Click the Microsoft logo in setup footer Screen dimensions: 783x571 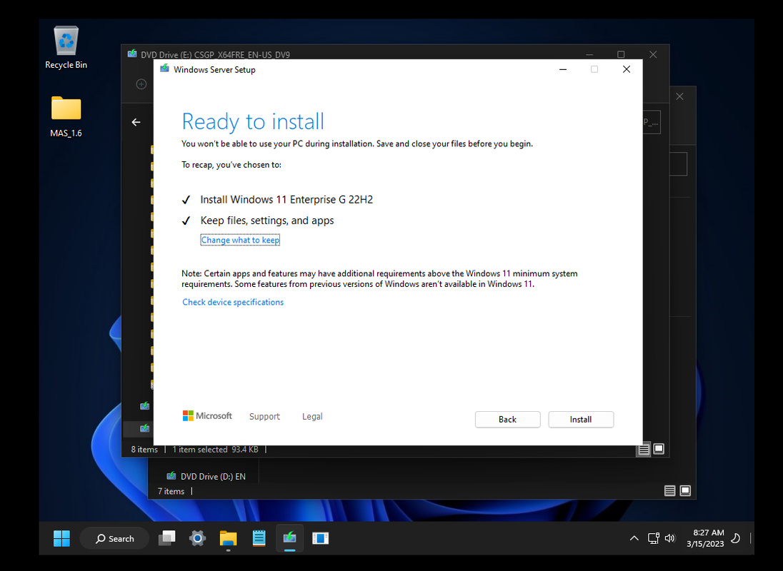207,416
